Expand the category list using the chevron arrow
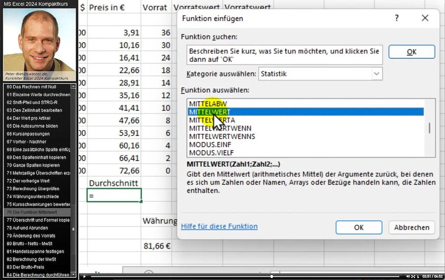The image size is (445, 280). coord(377,74)
